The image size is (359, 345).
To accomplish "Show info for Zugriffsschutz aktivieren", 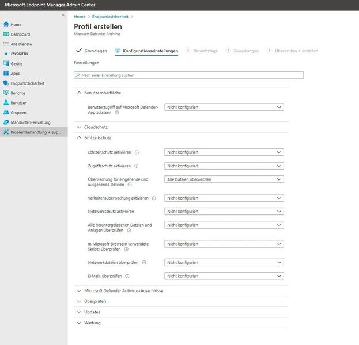I will 137,166.
